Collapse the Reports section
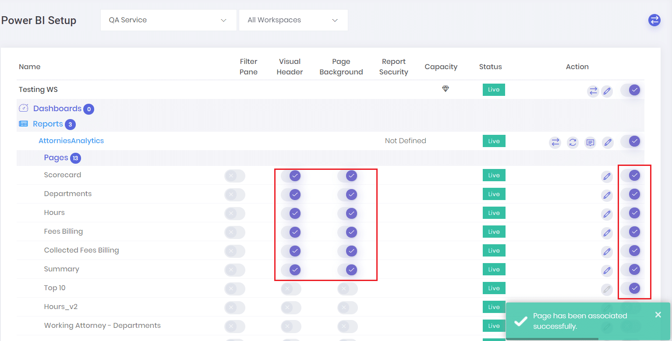Image resolution: width=672 pixels, height=341 pixels. click(x=47, y=123)
